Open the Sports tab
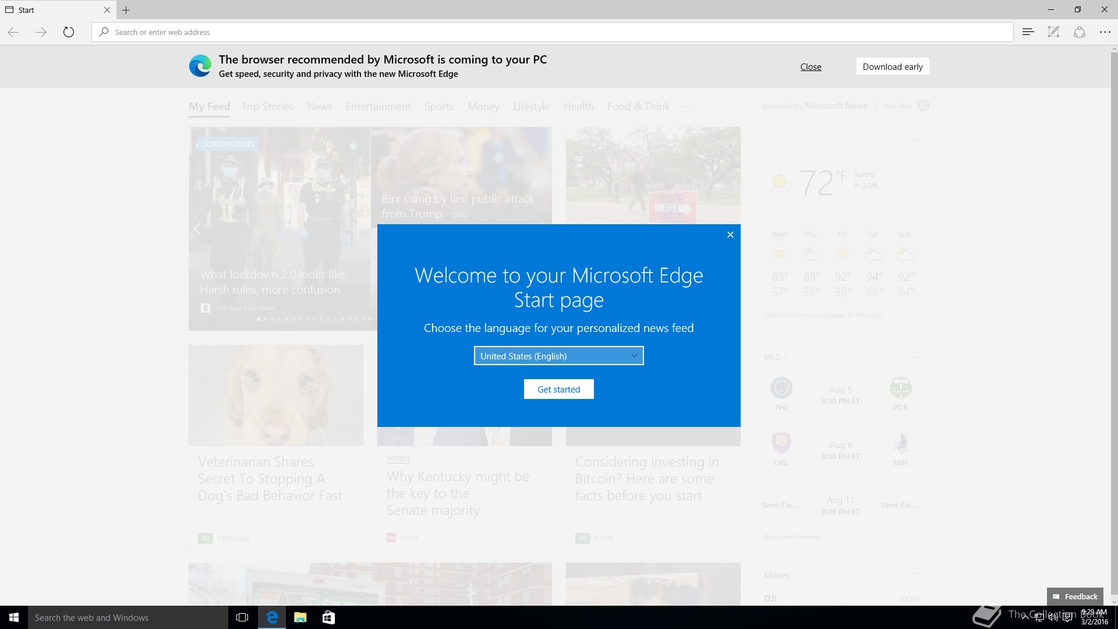This screenshot has height=629, width=1118. 439,107
